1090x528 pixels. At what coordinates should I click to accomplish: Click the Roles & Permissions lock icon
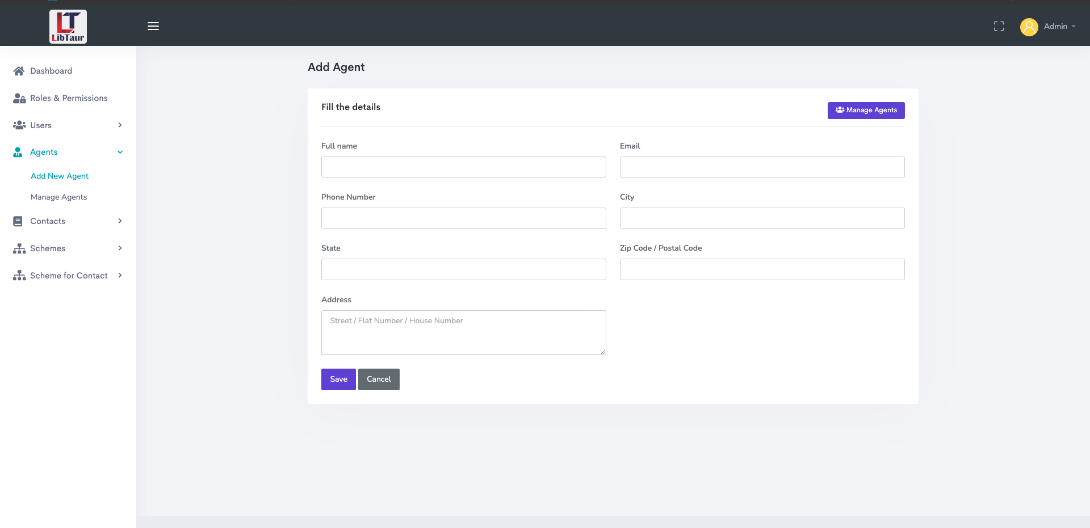click(19, 98)
